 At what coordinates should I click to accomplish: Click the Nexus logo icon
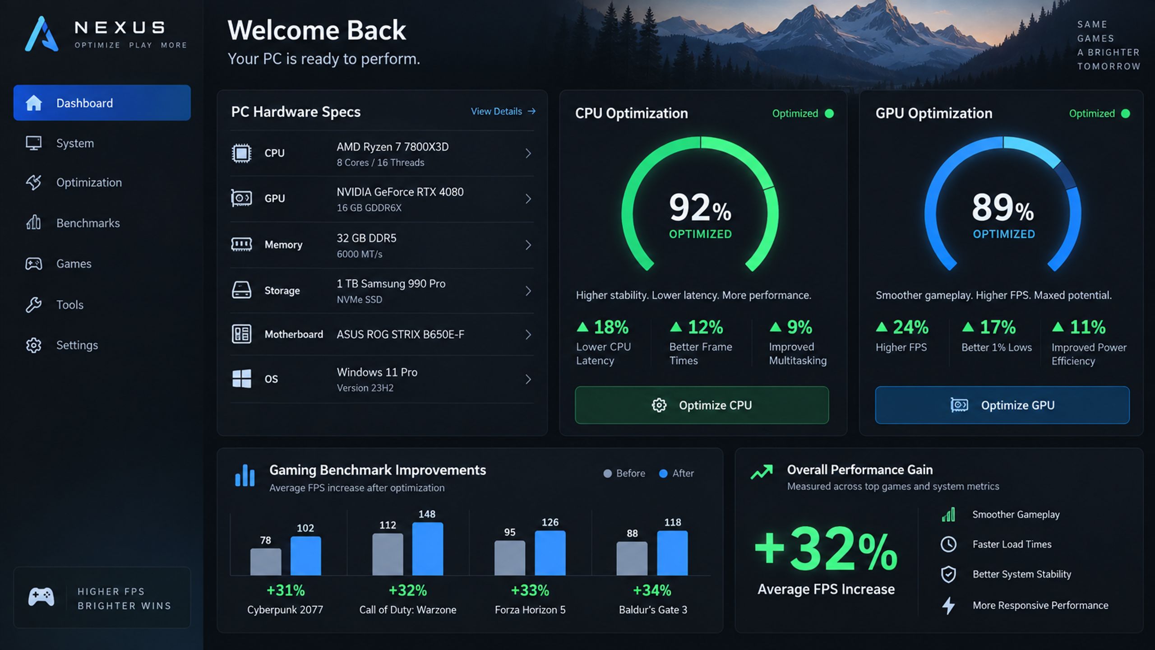(42, 34)
